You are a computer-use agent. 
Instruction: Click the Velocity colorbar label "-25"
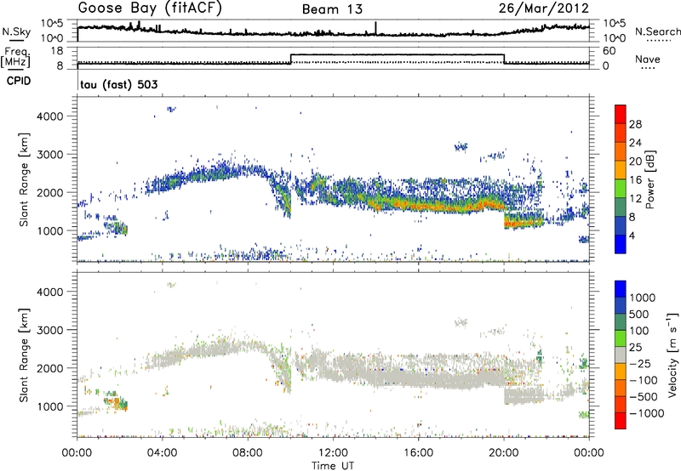point(640,363)
